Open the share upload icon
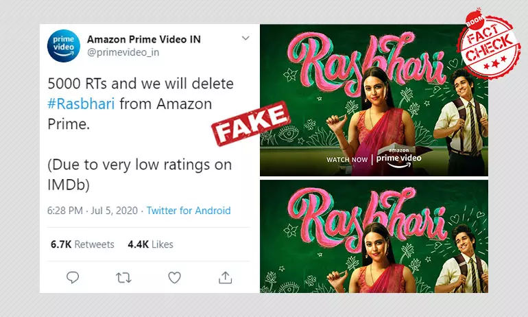The image size is (528, 317). (x=226, y=278)
